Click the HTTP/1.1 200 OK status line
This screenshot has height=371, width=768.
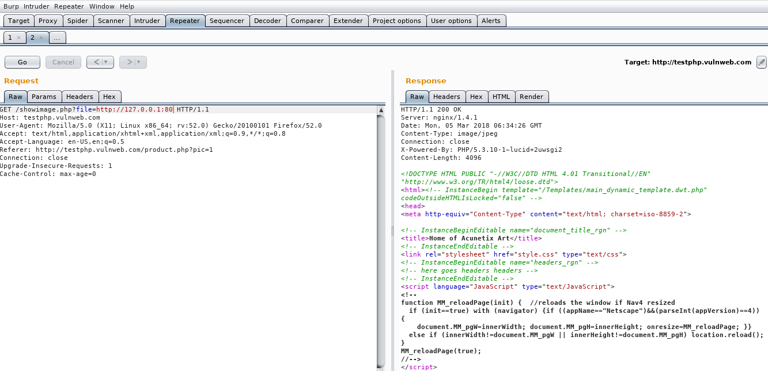tap(431, 109)
